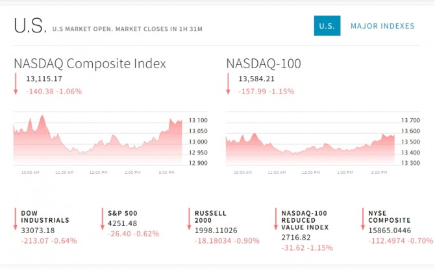Click the S&P 500 red arrow icon
The width and height of the screenshot is (435, 276).
coord(103,219)
